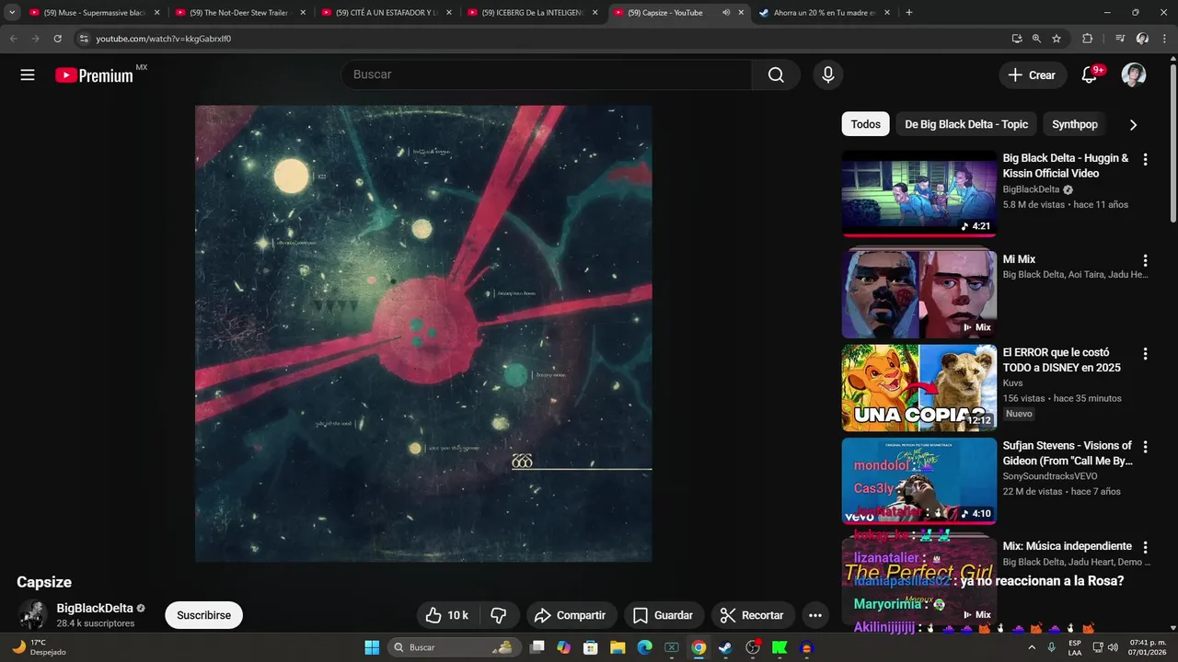This screenshot has height=662, width=1178.
Task: Switch to Ahorra un 20 % Steam tab
Action: (x=823, y=13)
